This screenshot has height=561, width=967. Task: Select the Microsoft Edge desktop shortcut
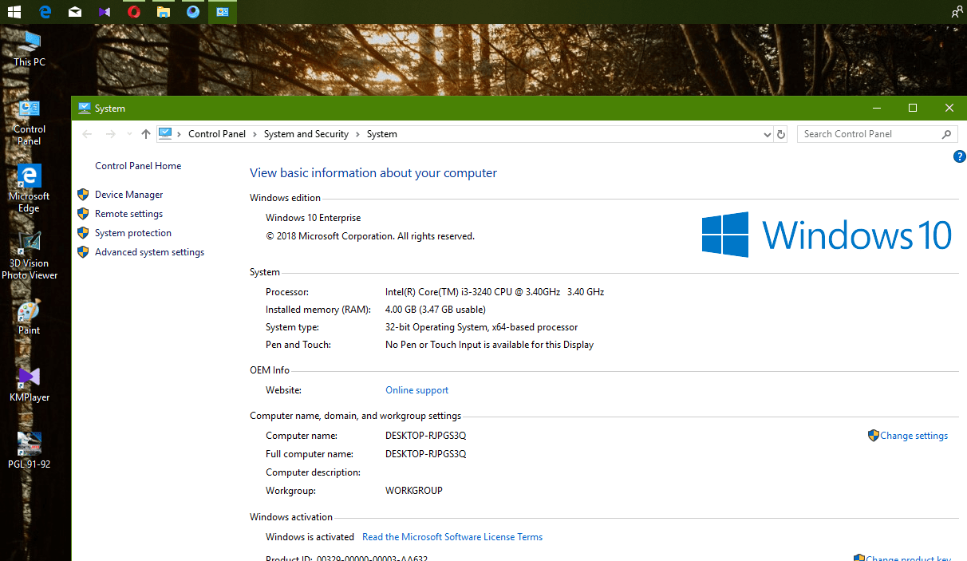tap(30, 189)
